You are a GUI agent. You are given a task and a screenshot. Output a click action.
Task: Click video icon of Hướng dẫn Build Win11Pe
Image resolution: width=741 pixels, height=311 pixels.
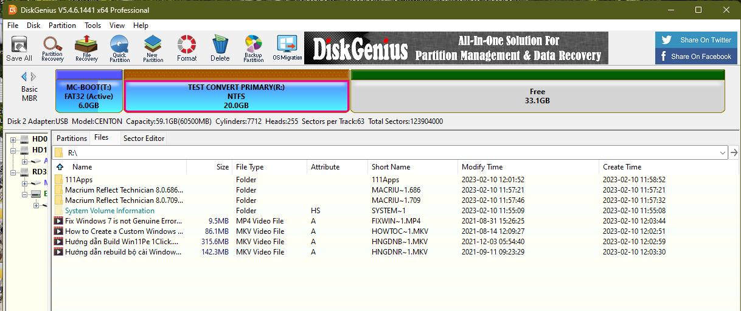59,242
